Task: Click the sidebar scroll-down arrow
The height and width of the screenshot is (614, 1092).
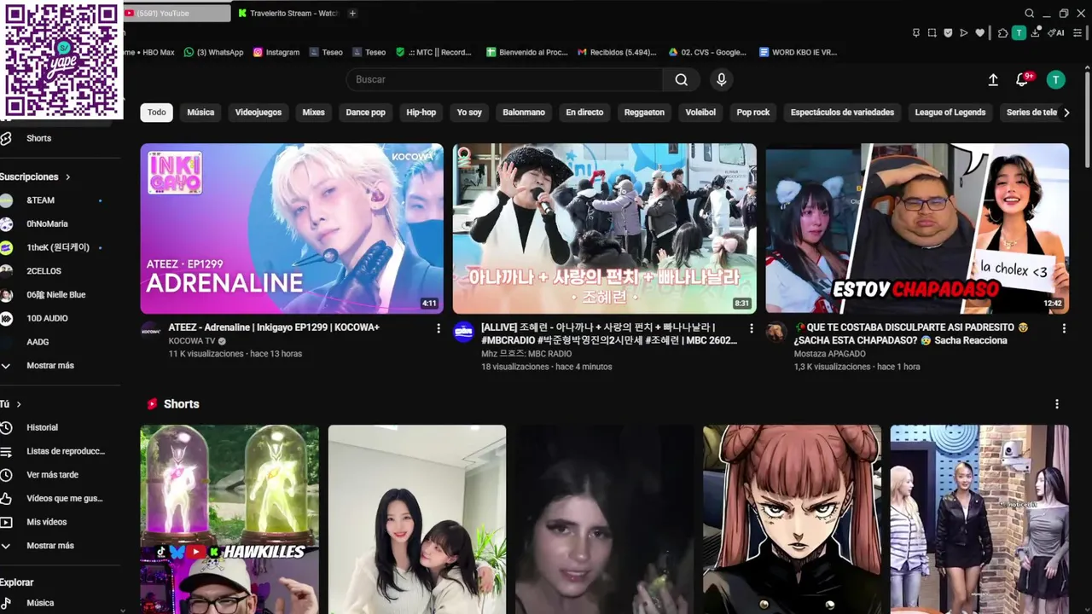Action: (123, 610)
